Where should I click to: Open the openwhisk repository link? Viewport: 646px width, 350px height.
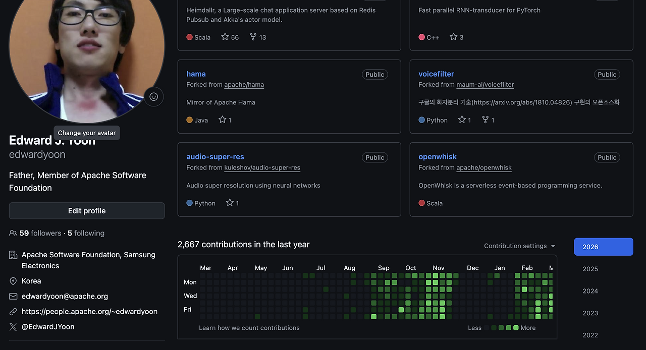click(x=437, y=157)
